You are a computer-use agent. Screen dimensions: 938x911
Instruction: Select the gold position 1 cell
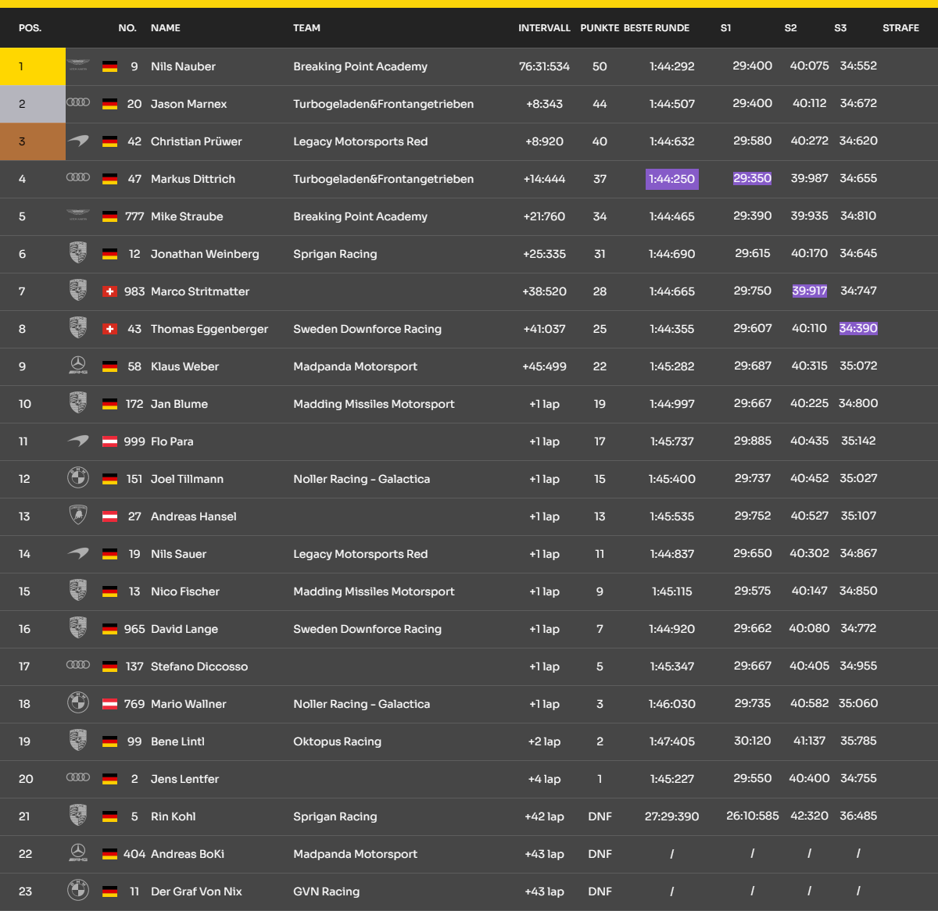pos(33,66)
